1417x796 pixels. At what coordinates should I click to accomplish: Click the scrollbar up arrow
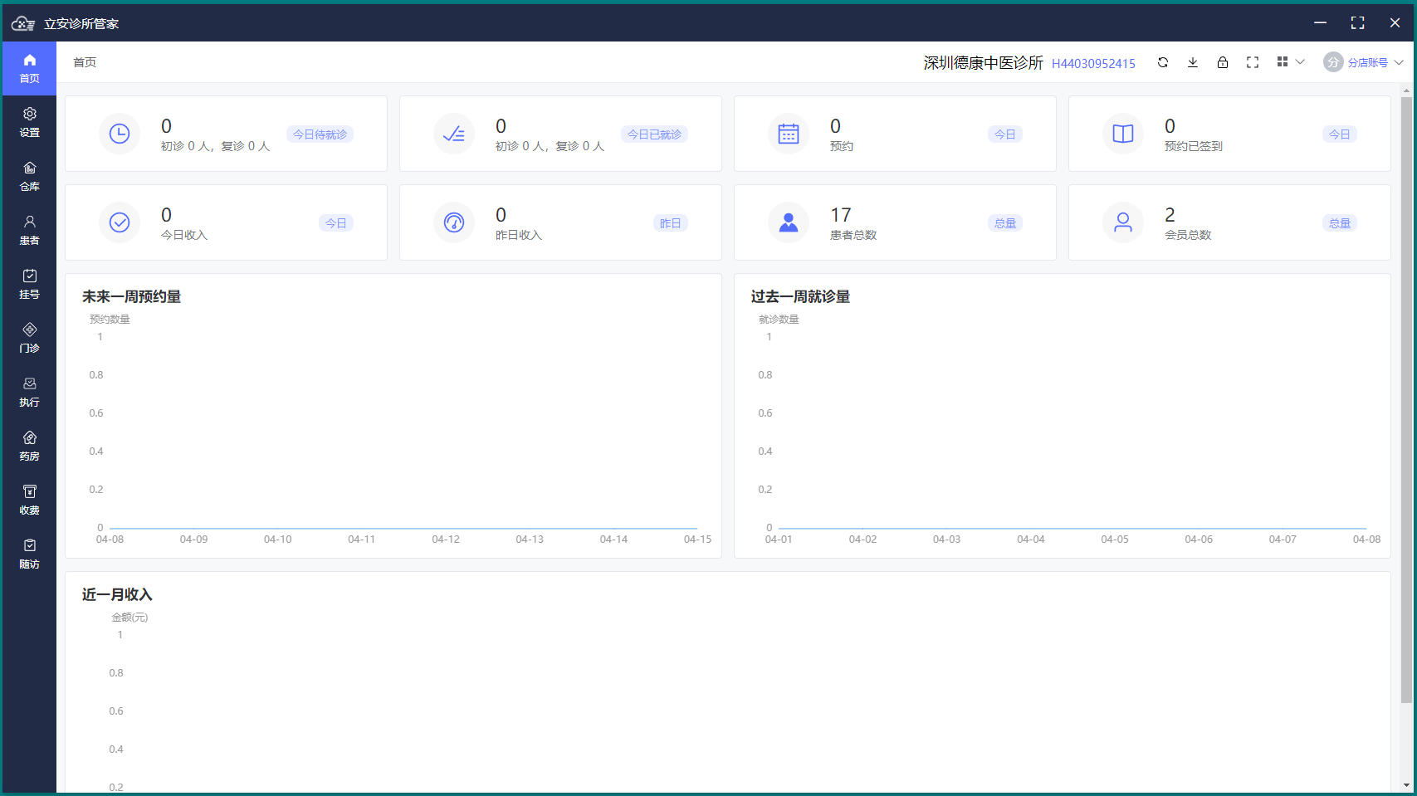pyautogui.click(x=1406, y=90)
